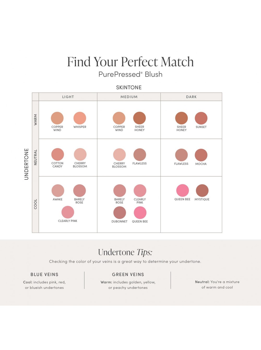Screen dimensions: 261x350
Task: Click Flawless swatch in Dark column
Action: [181, 155]
